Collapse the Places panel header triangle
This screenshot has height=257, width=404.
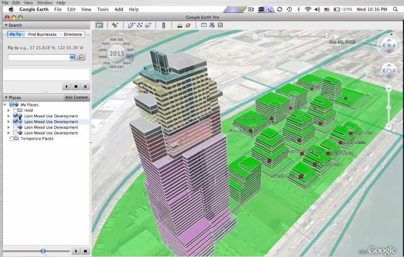pos(6,97)
